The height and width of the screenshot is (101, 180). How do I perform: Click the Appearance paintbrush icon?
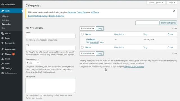(x=3, y=49)
